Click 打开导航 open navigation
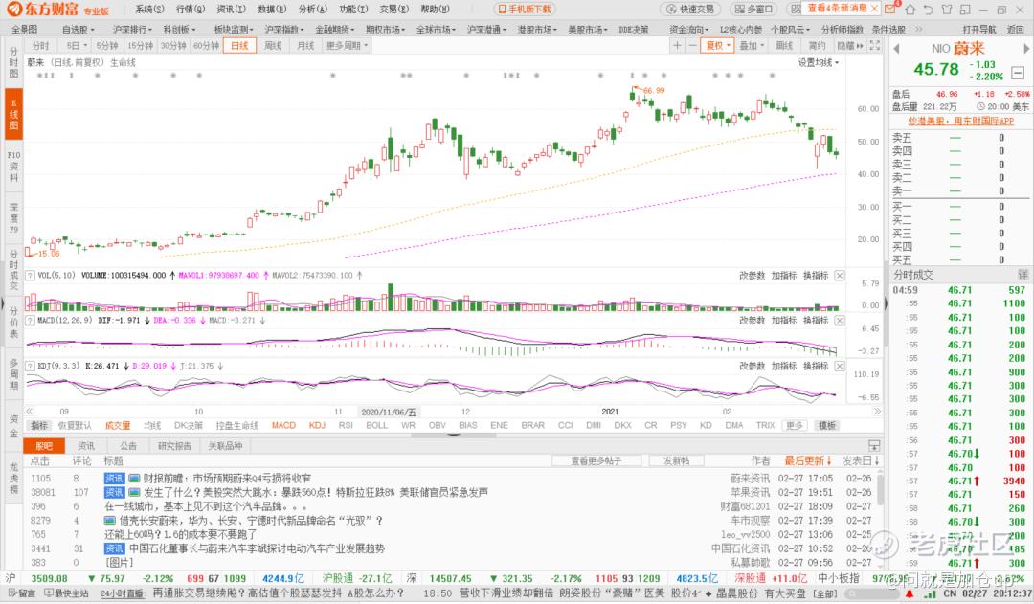The height and width of the screenshot is (604, 1034). point(979,30)
